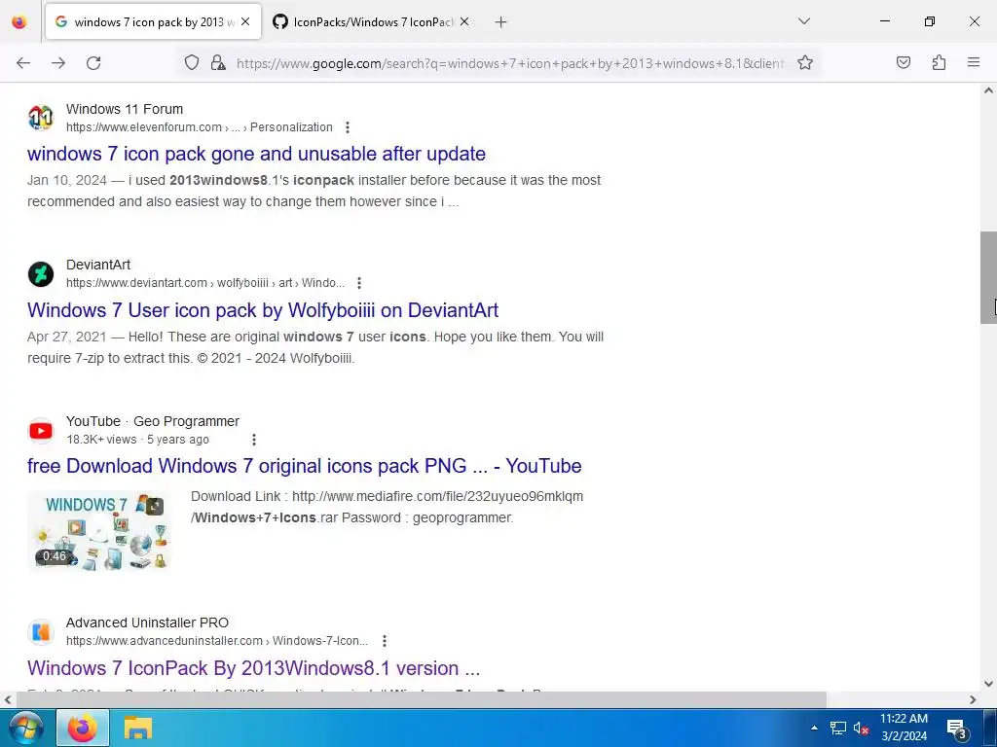Open the tracking protection shield icon
Viewport: 997px width, 747px height.
[192, 62]
